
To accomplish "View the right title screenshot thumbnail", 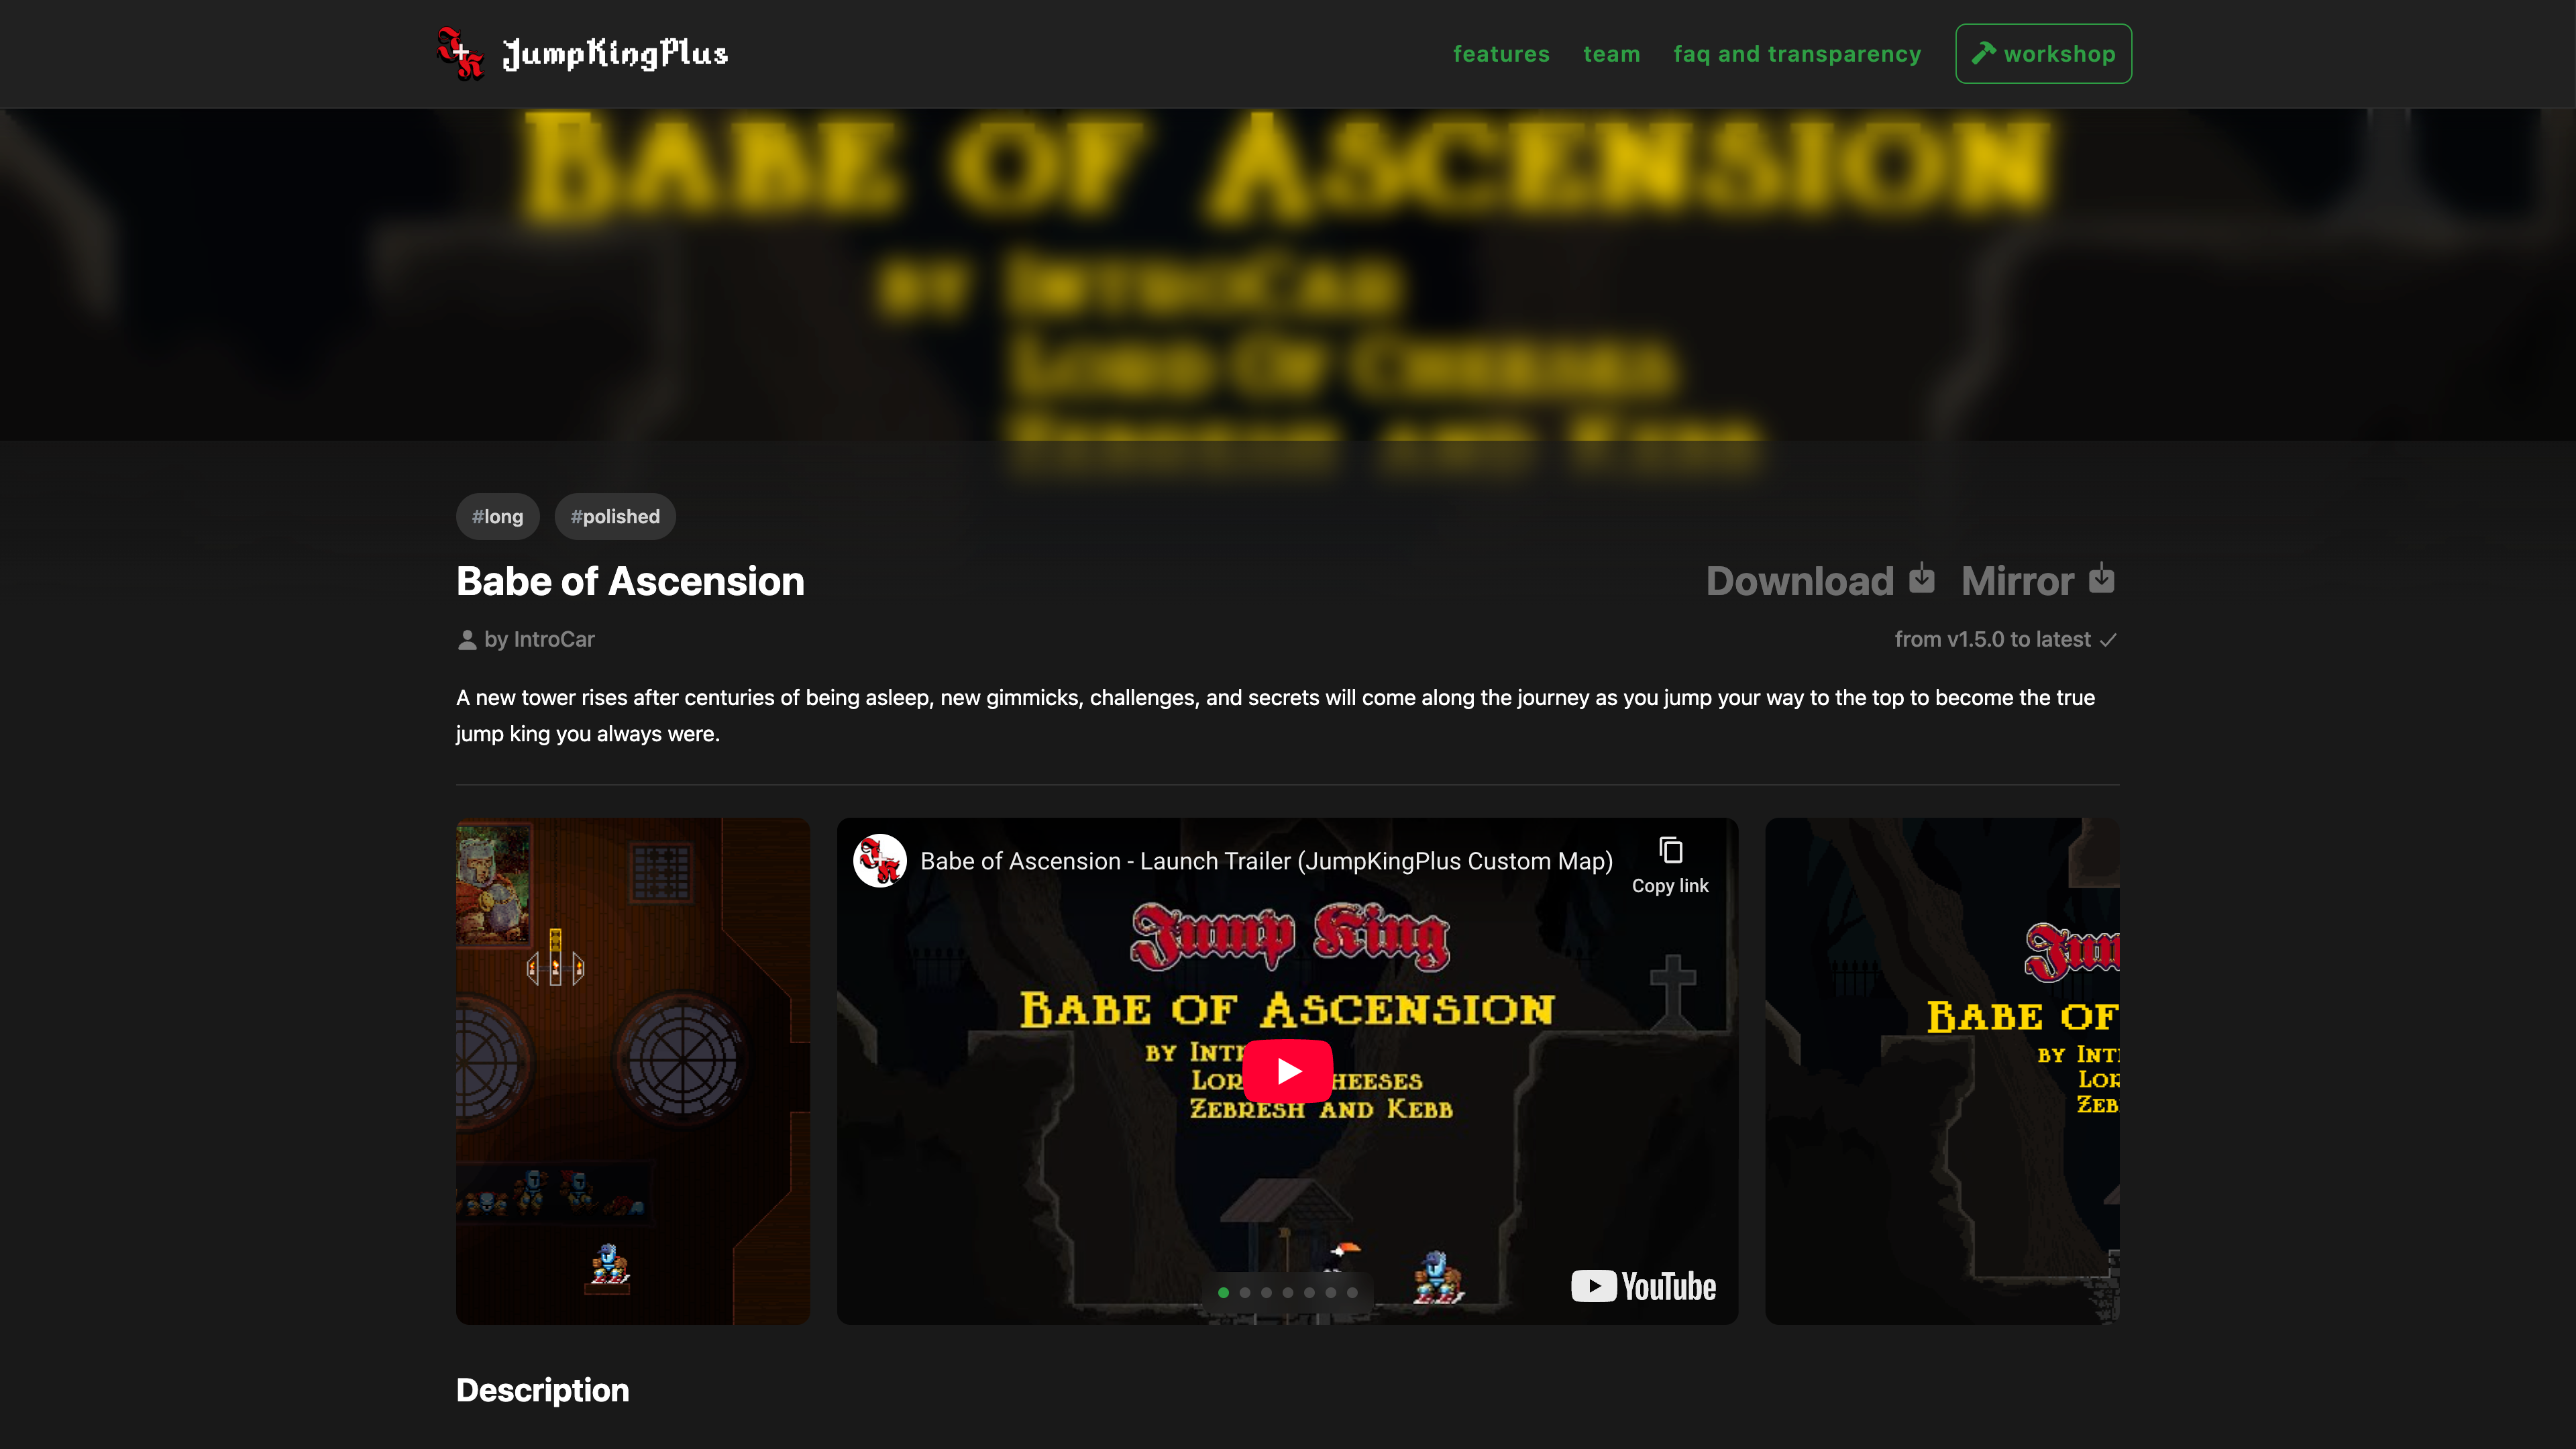I will click(1942, 1071).
